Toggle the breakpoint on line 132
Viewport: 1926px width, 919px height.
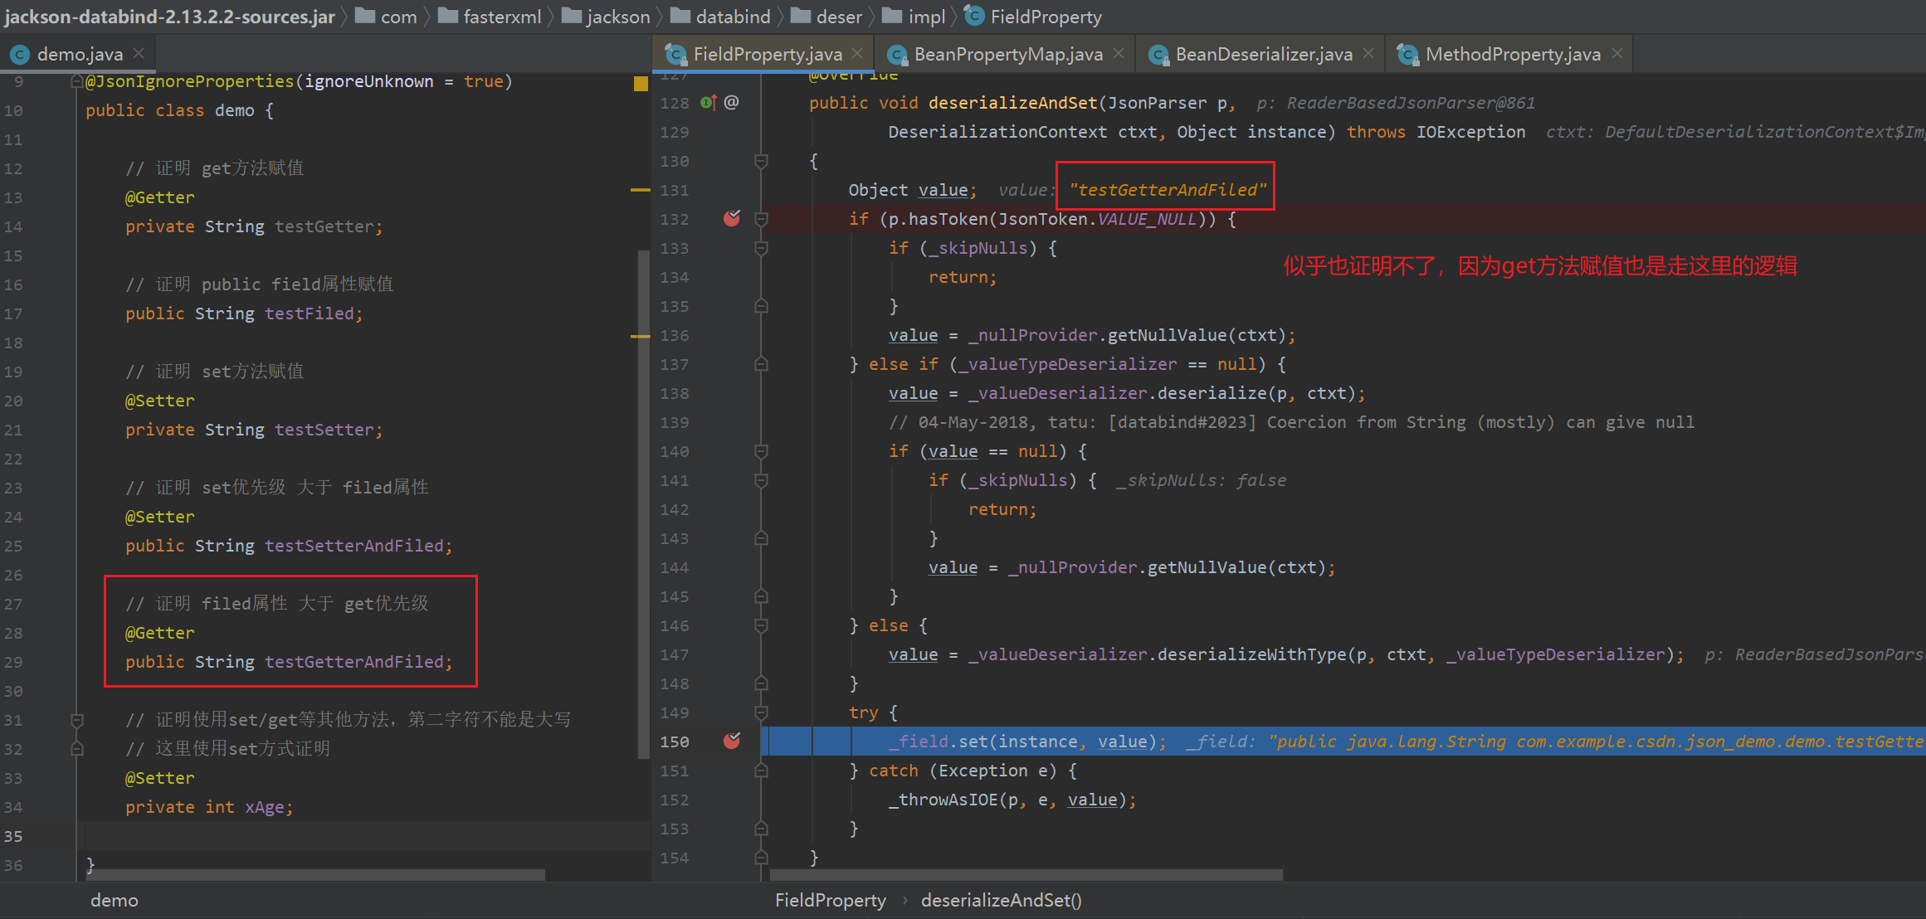[x=731, y=218]
